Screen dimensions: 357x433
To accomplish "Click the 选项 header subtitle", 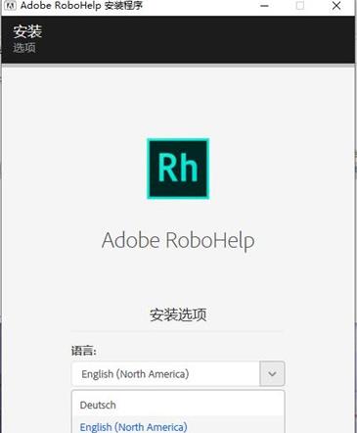I will pyautogui.click(x=24, y=48).
